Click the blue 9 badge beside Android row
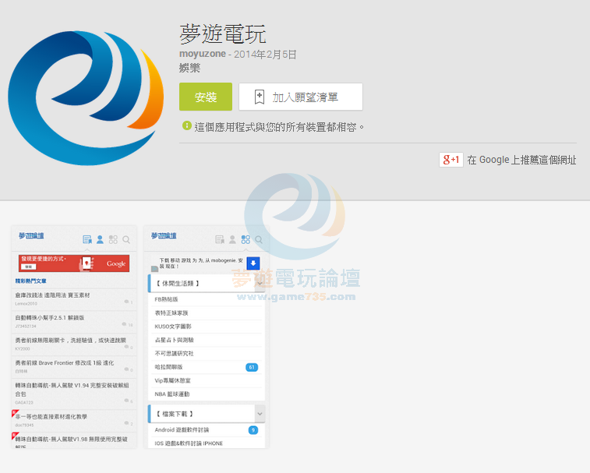This screenshot has width=590, height=473. tap(253, 429)
